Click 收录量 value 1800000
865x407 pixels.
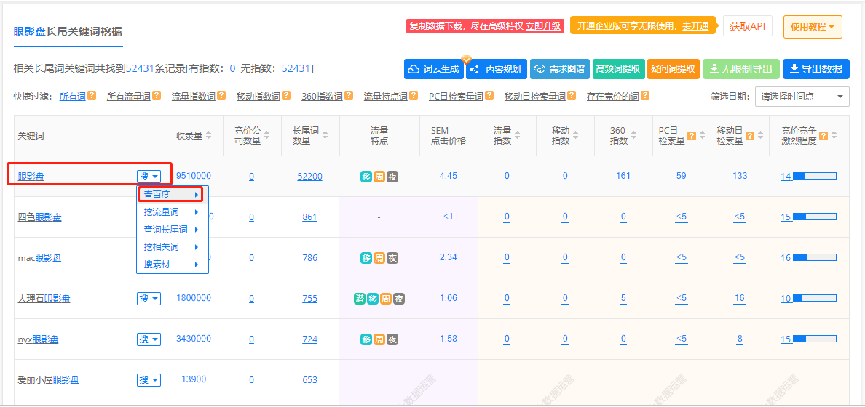point(194,298)
